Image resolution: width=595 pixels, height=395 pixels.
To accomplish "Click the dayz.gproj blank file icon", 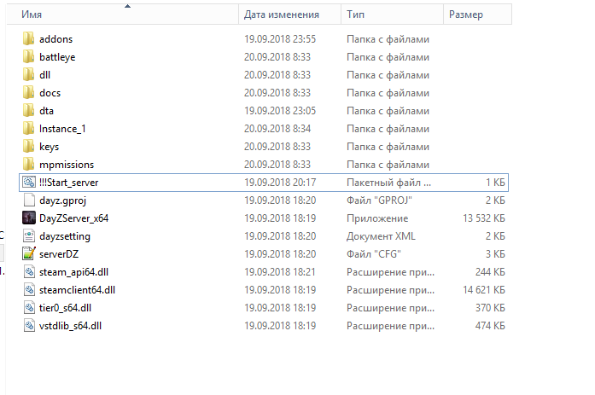I will (29, 200).
